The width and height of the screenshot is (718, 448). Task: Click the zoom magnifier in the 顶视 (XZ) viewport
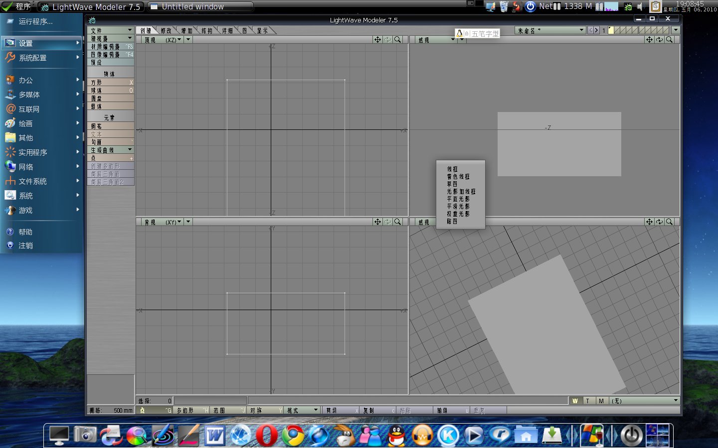[x=397, y=39]
